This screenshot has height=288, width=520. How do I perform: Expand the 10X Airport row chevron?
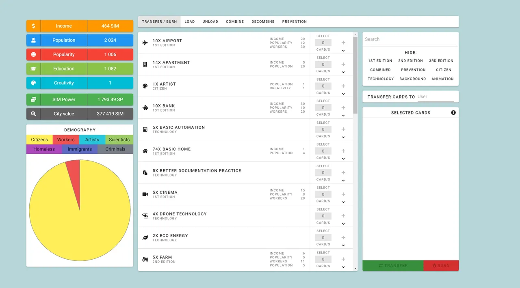click(343, 51)
